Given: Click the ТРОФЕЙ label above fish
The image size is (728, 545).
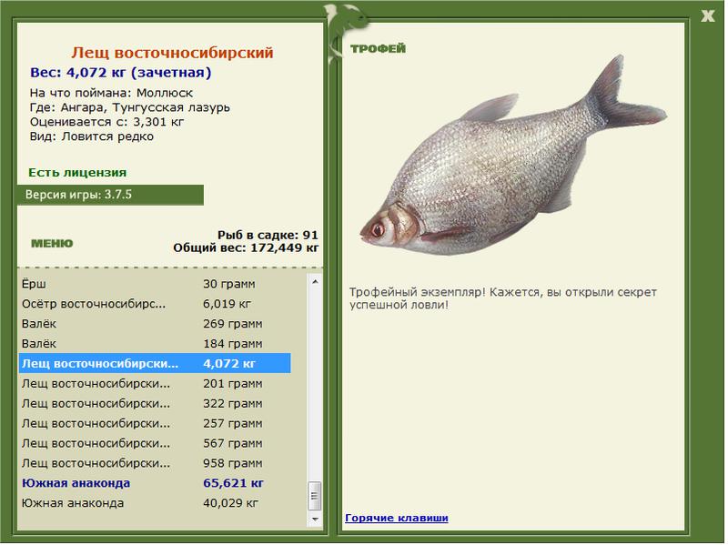Looking at the screenshot, I should pos(378,48).
